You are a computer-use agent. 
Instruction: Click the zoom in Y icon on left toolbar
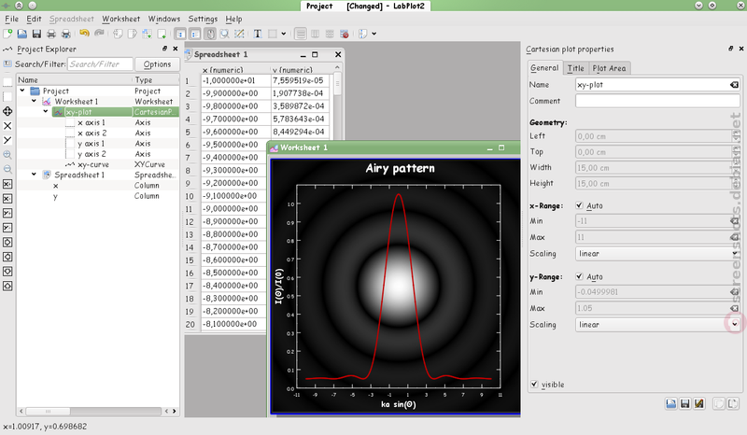point(7,213)
